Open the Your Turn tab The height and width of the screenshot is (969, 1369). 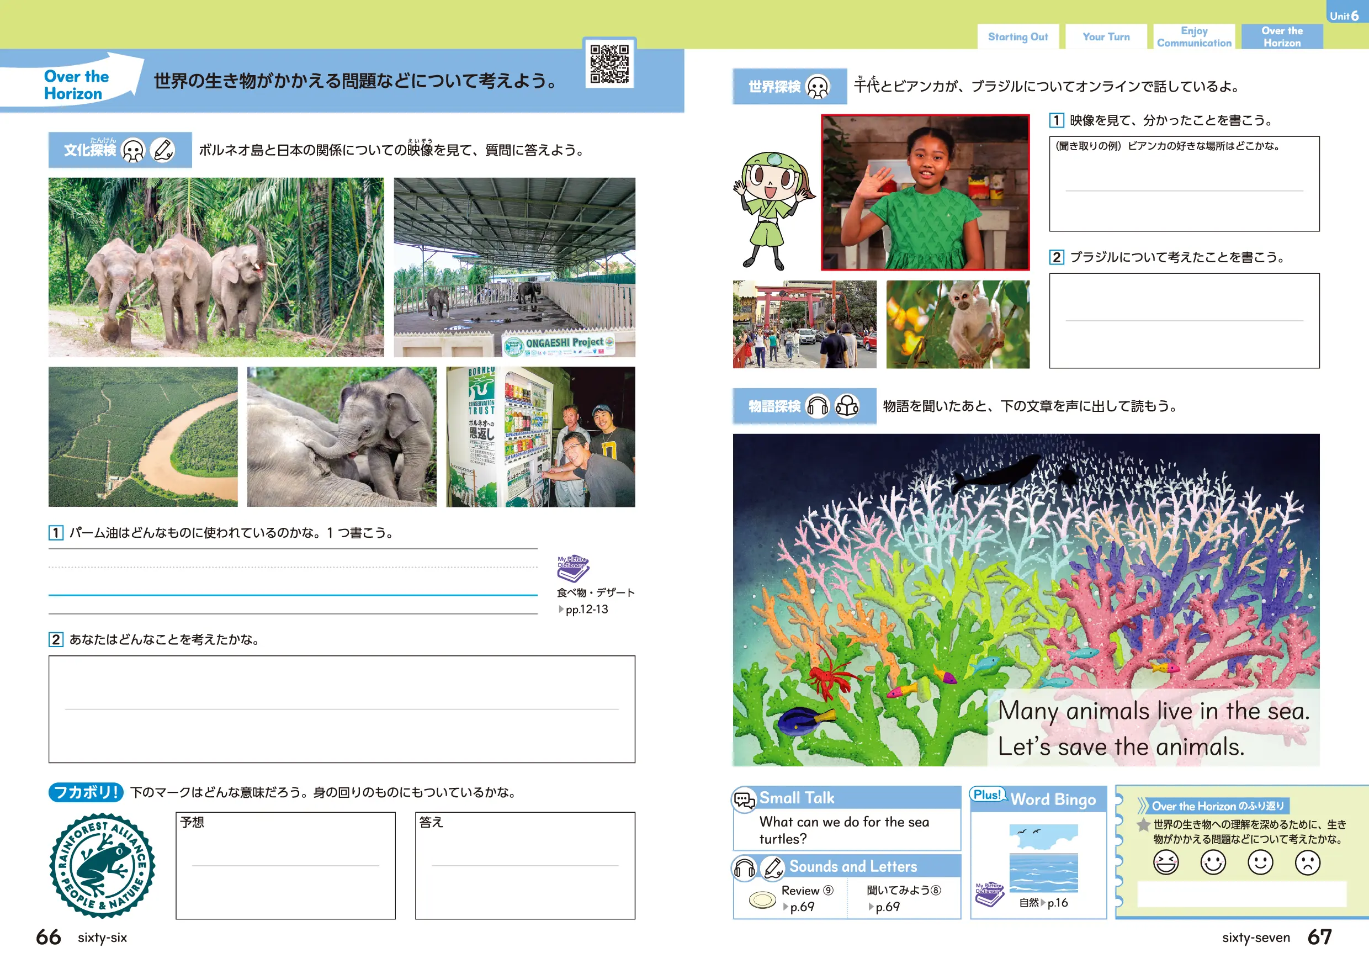coord(1106,37)
